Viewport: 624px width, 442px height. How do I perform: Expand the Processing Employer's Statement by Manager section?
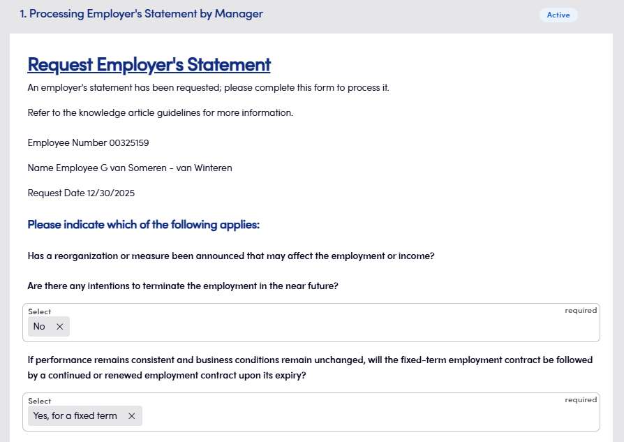click(141, 14)
